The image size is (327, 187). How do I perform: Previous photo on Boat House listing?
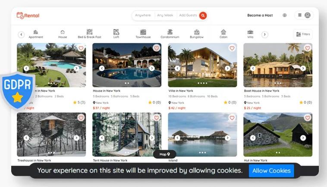tap(253, 68)
